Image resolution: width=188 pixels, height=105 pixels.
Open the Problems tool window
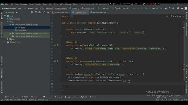tap(36, 97)
